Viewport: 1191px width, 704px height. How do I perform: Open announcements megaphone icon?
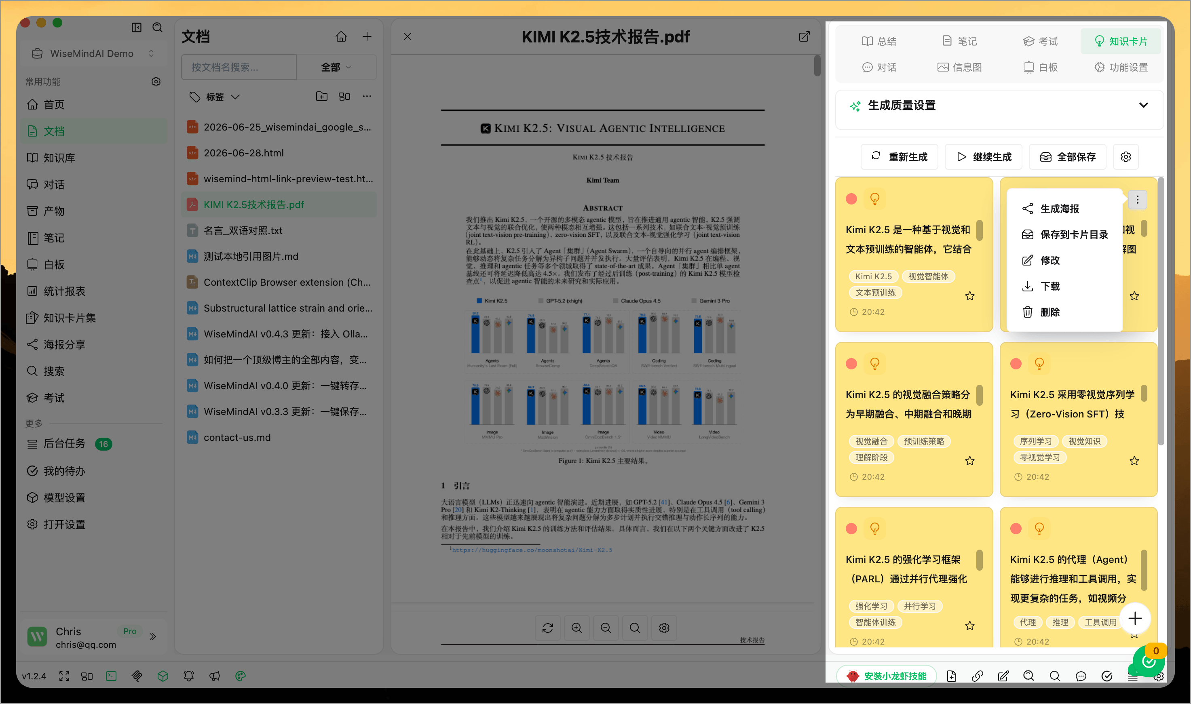tap(215, 676)
